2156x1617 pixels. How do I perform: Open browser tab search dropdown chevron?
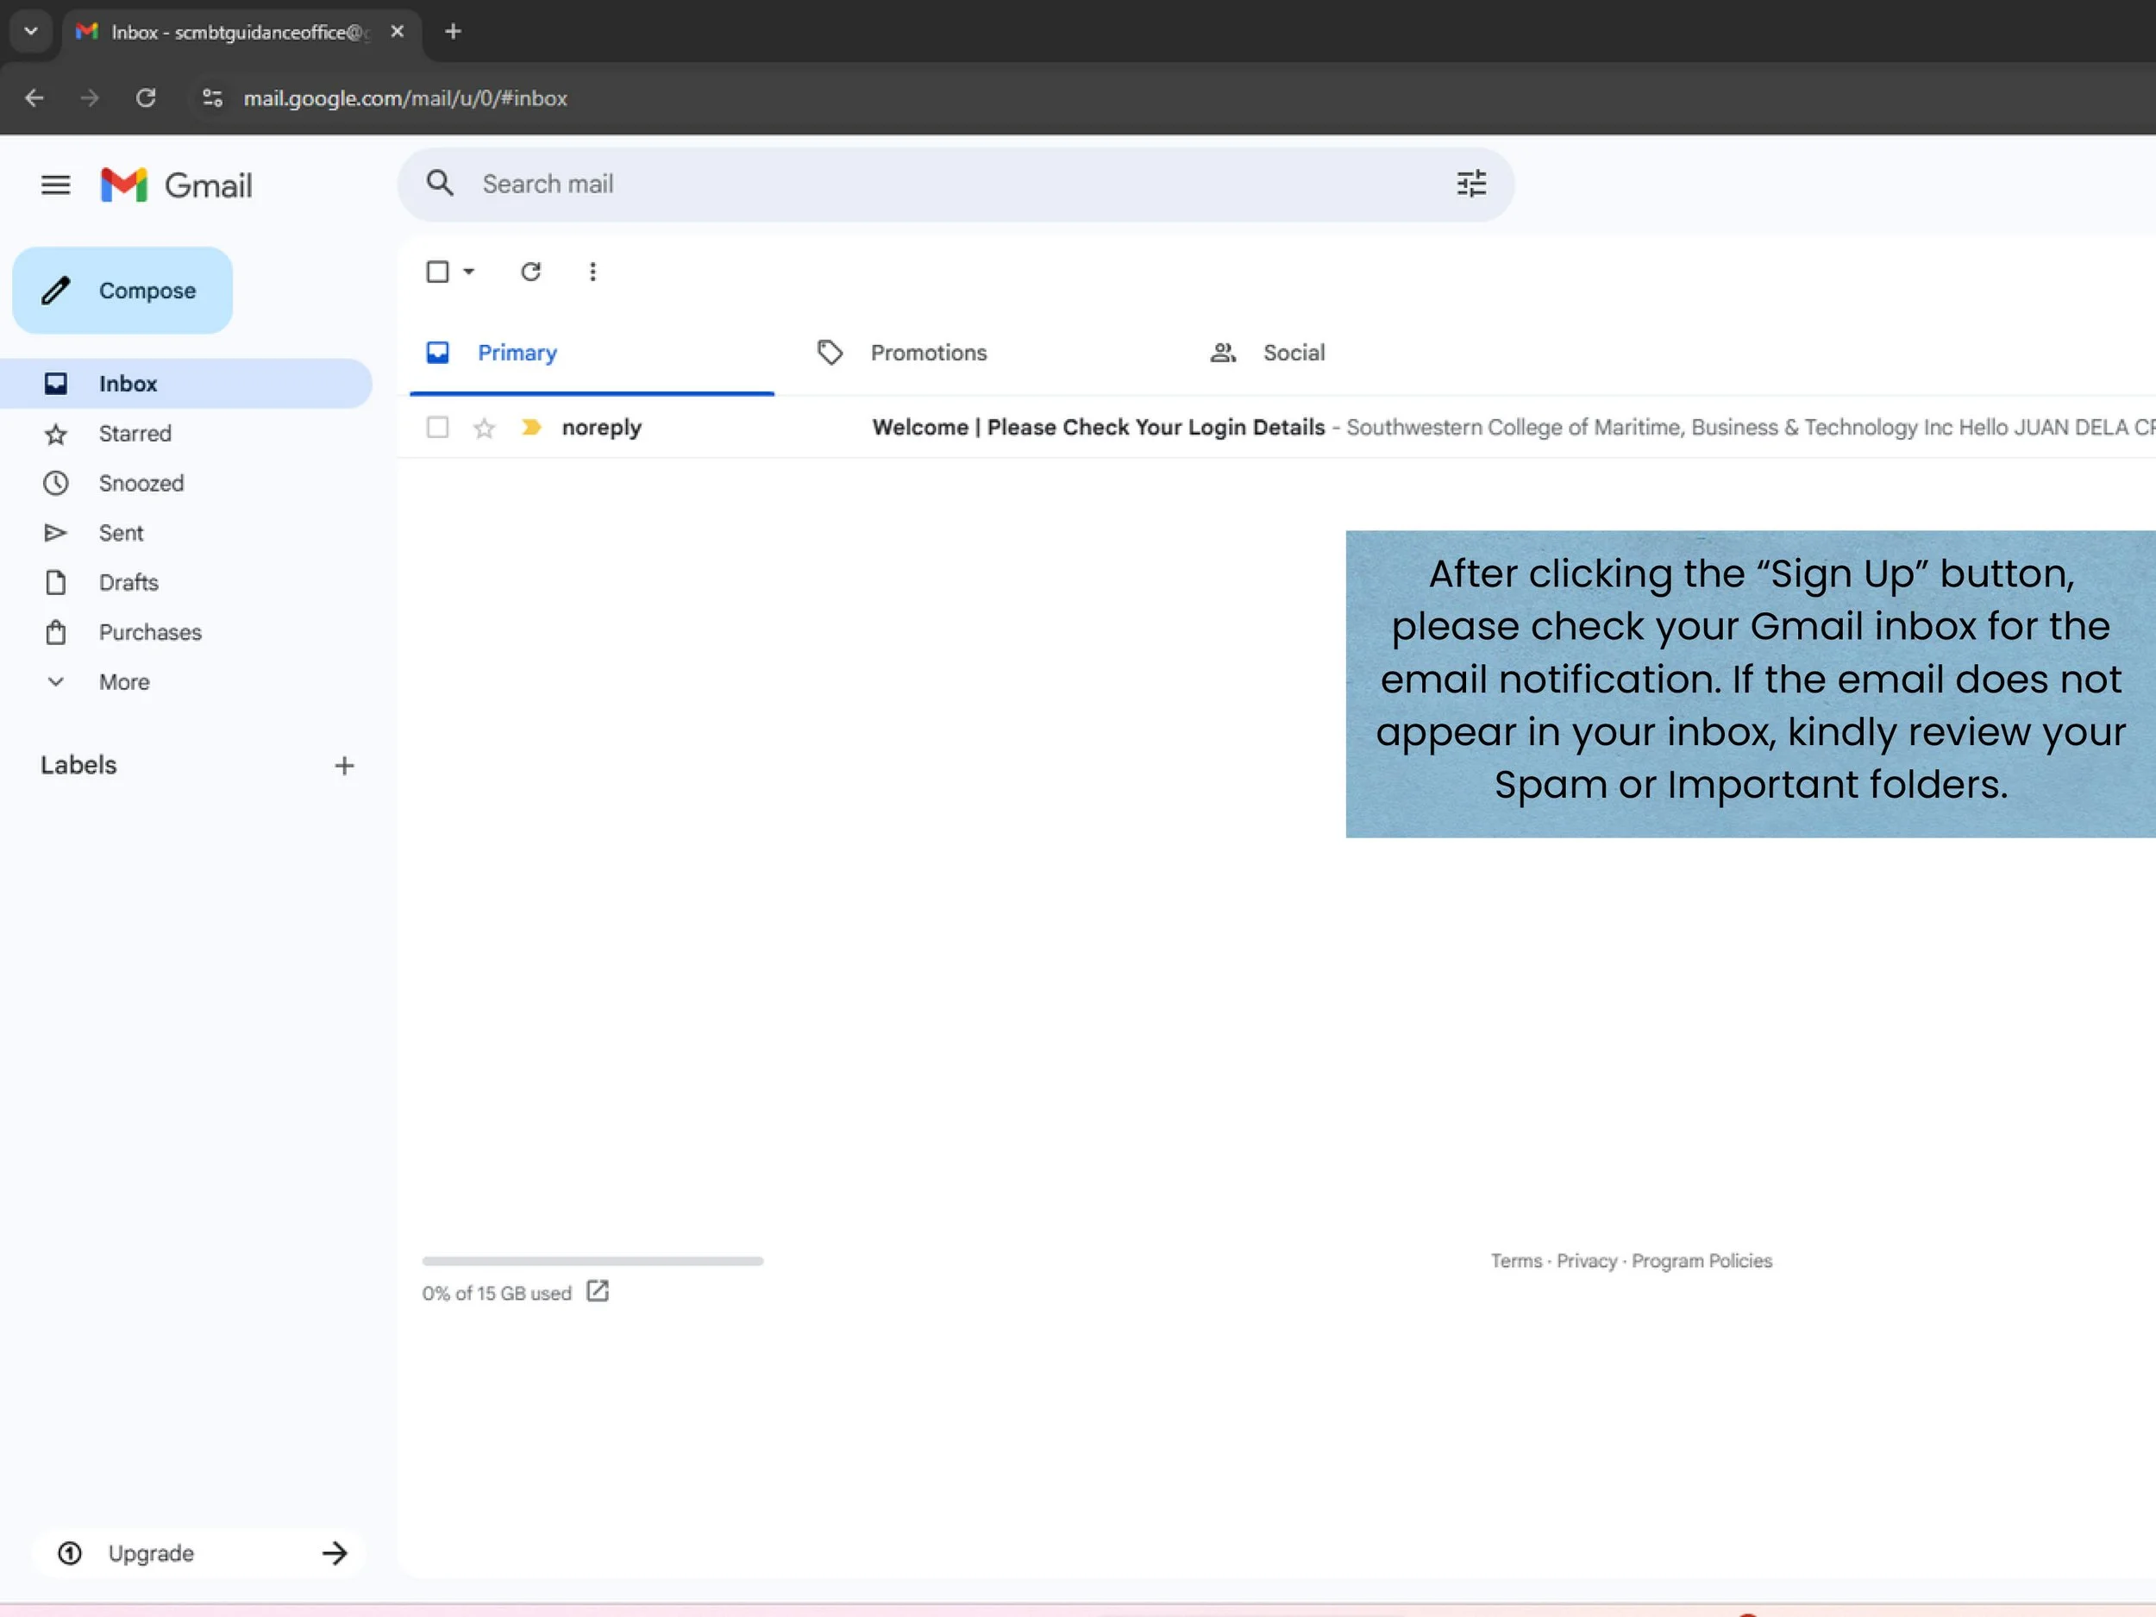click(x=31, y=31)
